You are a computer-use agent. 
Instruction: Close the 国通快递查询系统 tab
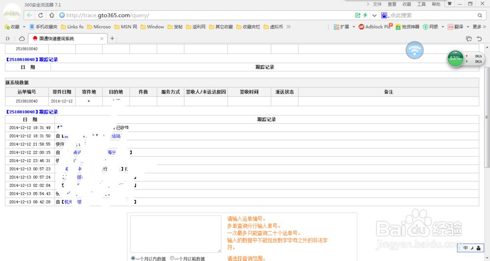pyautogui.click(x=102, y=39)
